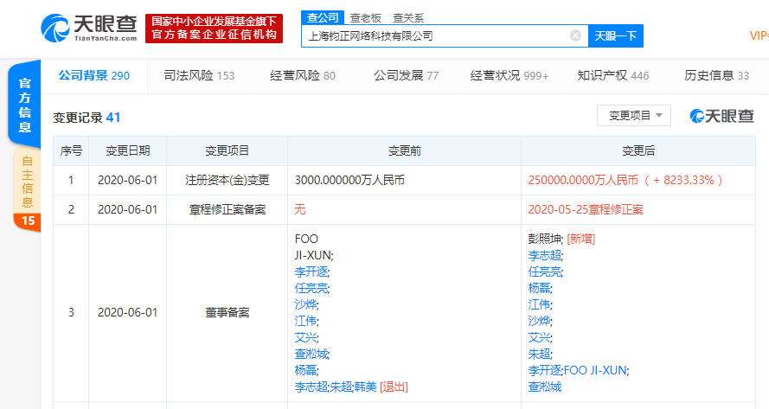Image resolution: width=769 pixels, height=409 pixels.
Task: Click the [退出] tag after 韩美
Action: click(x=394, y=387)
